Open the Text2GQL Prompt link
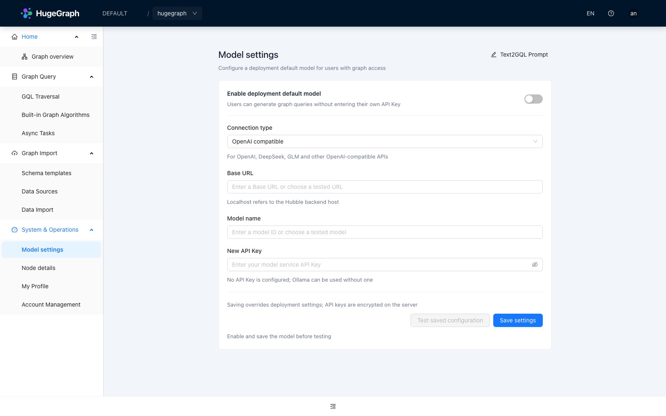The image size is (666, 416). coord(519,54)
